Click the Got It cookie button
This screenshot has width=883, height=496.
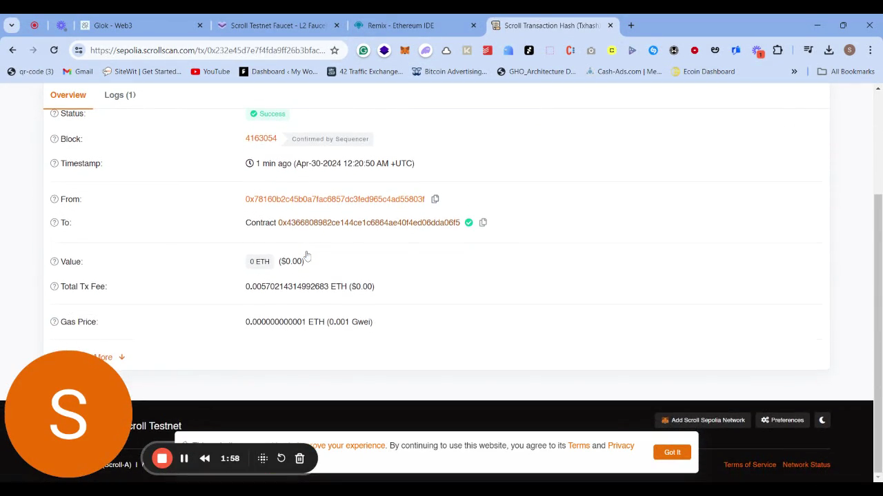673,453
